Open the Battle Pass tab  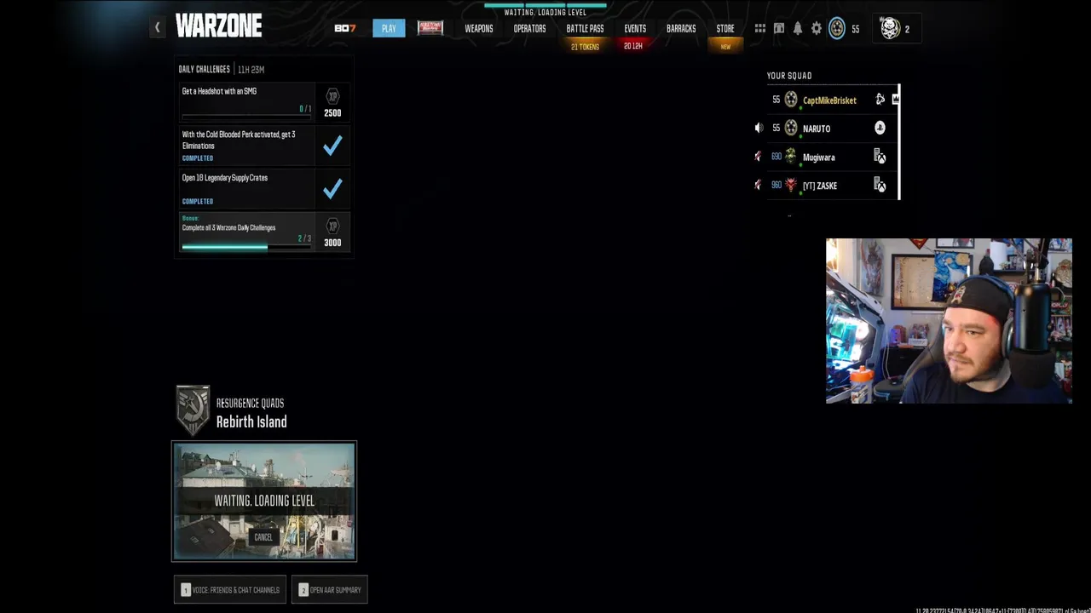click(585, 28)
